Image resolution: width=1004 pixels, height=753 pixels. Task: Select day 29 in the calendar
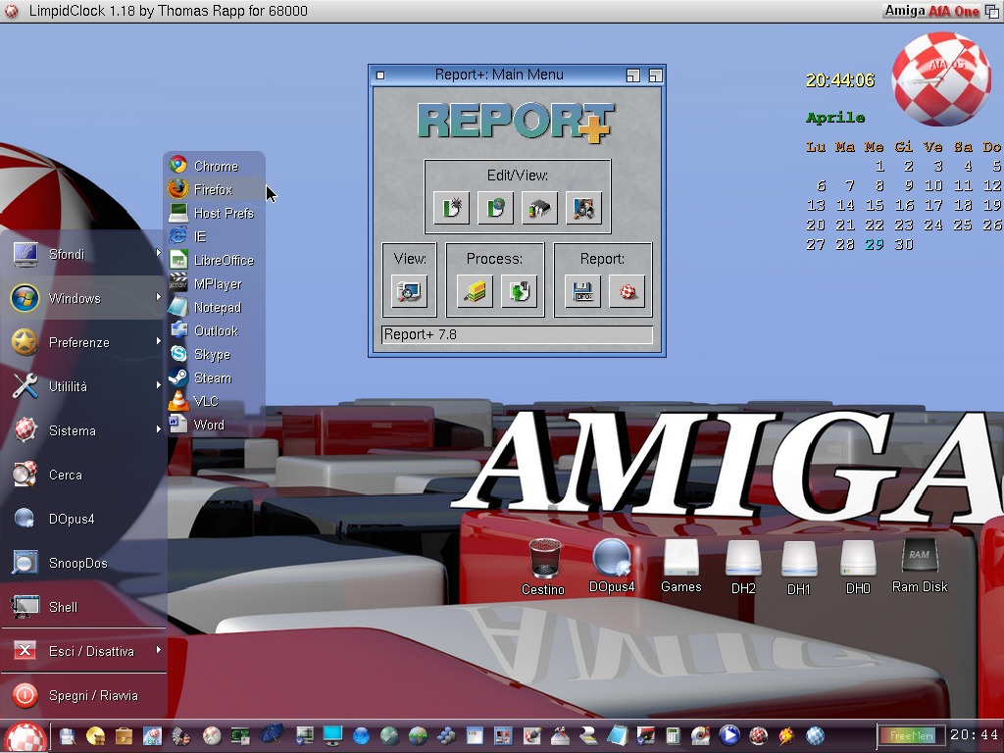[x=875, y=244]
